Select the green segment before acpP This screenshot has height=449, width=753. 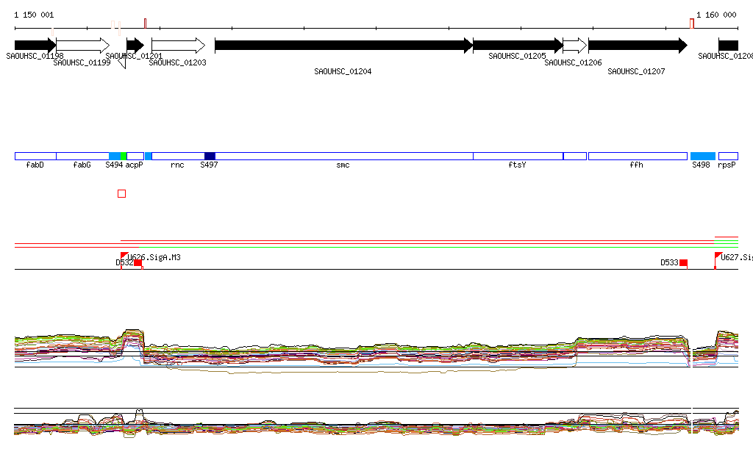click(x=124, y=156)
